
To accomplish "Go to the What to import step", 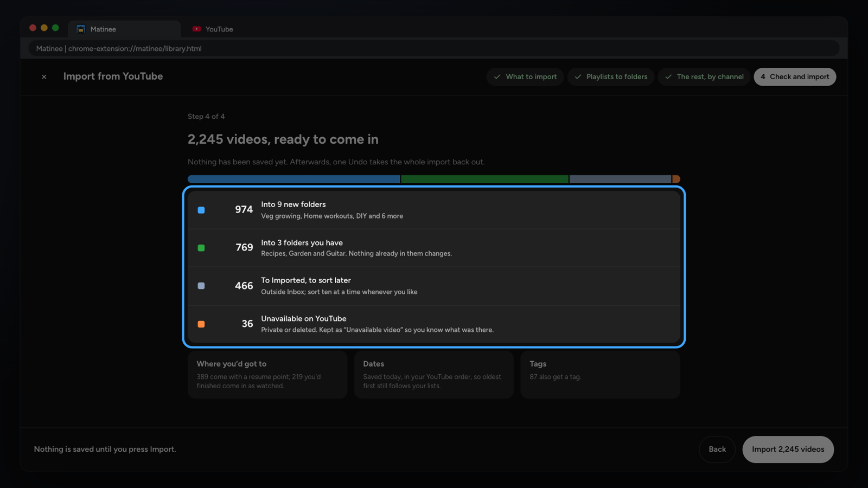I will (x=525, y=77).
